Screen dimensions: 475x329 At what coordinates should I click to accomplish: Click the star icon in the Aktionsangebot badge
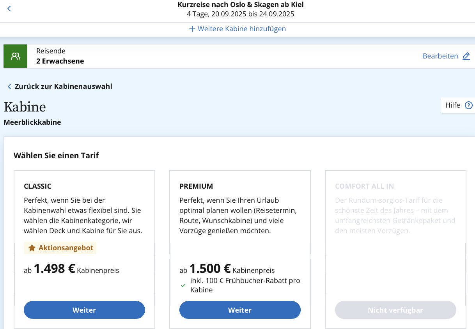pyautogui.click(x=32, y=248)
